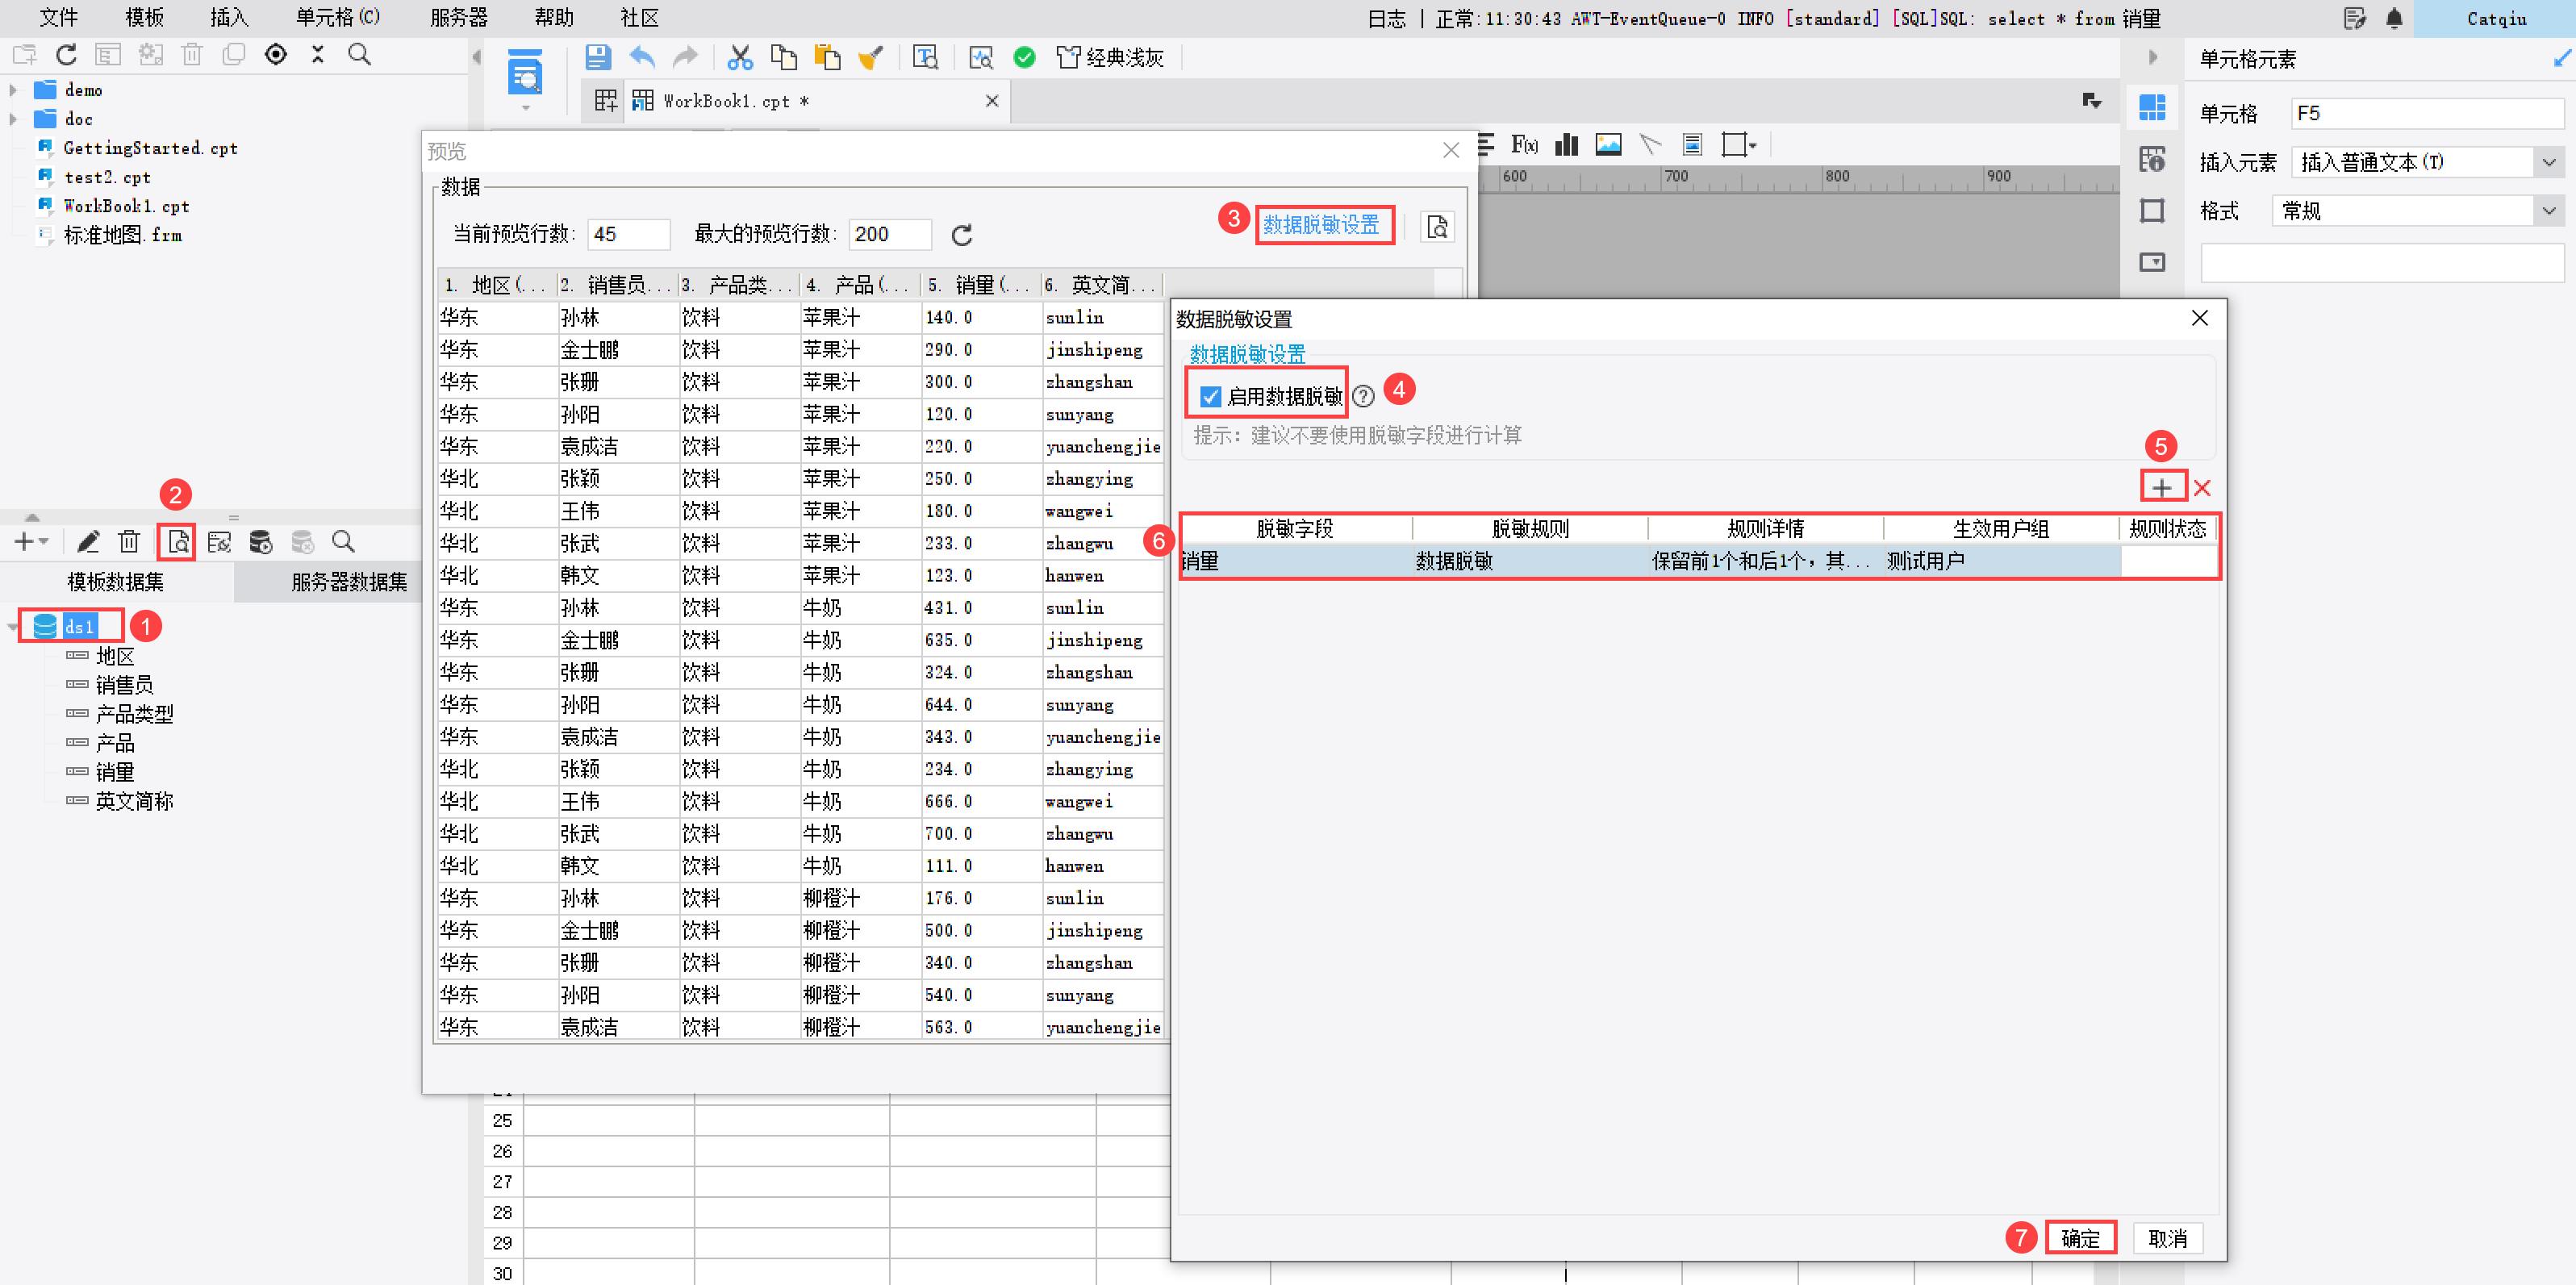Click the 最大的预览行数 input field
2576x1285 pixels.
tap(888, 234)
